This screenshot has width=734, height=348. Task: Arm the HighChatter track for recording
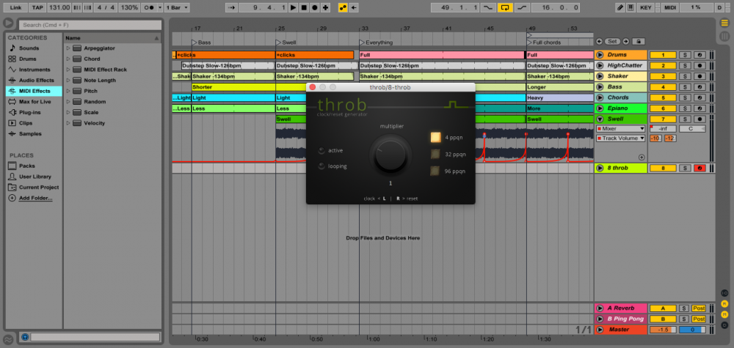click(700, 66)
